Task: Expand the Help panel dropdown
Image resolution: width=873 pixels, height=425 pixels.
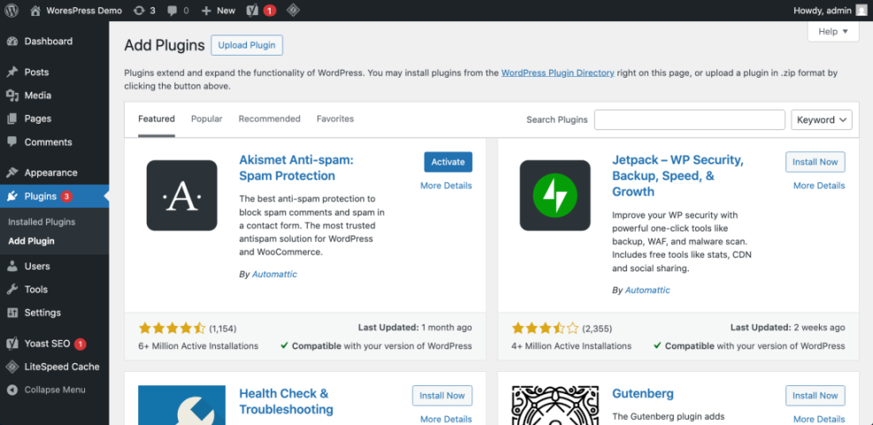Action: (x=833, y=32)
